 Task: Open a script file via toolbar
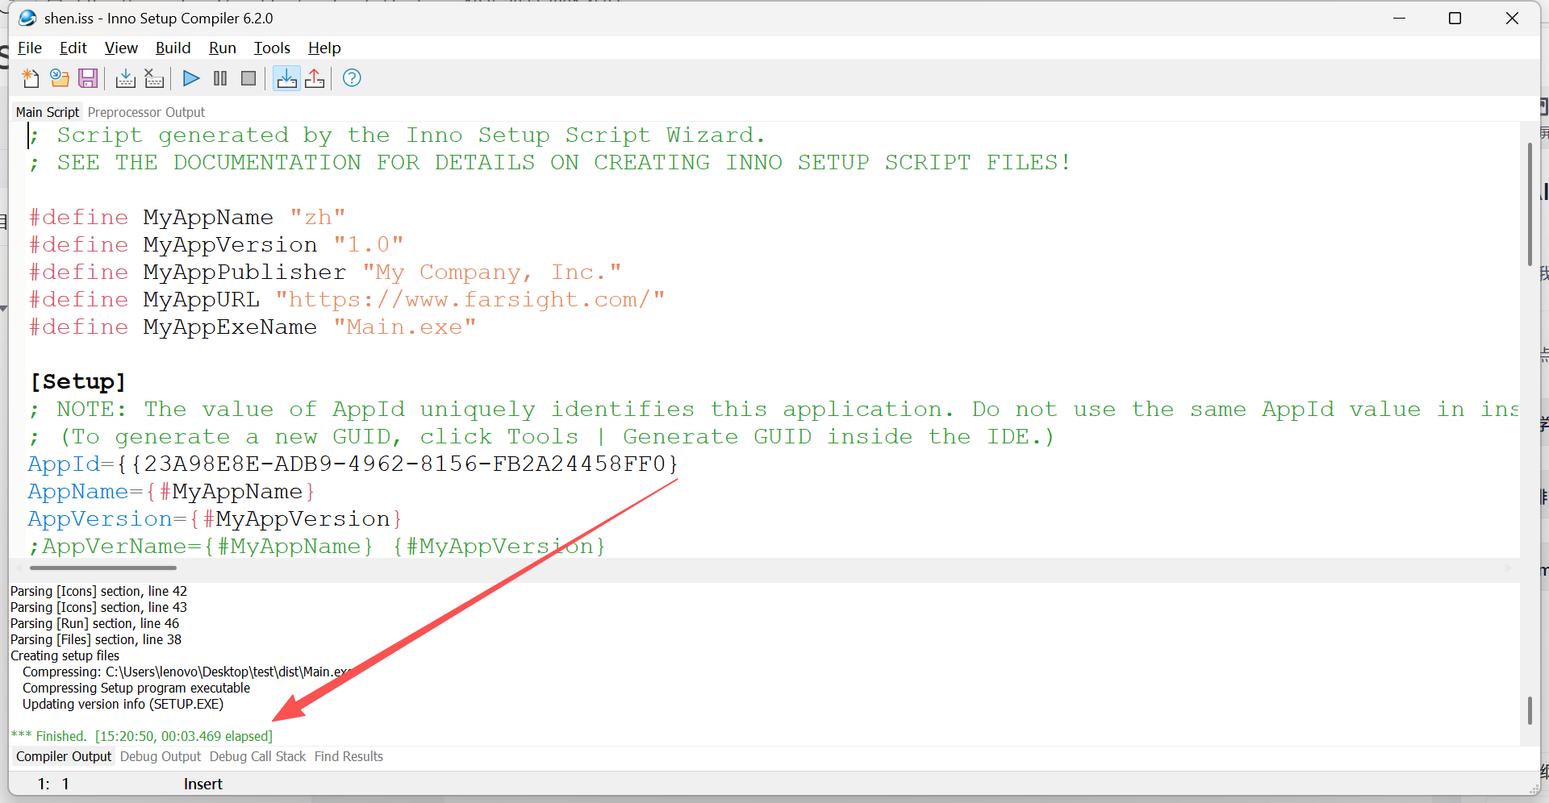[59, 78]
